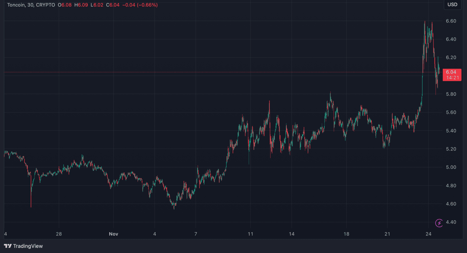Image resolution: width=467 pixels, height=253 pixels.
Task: Open the USD currency selector
Action: tap(452, 5)
